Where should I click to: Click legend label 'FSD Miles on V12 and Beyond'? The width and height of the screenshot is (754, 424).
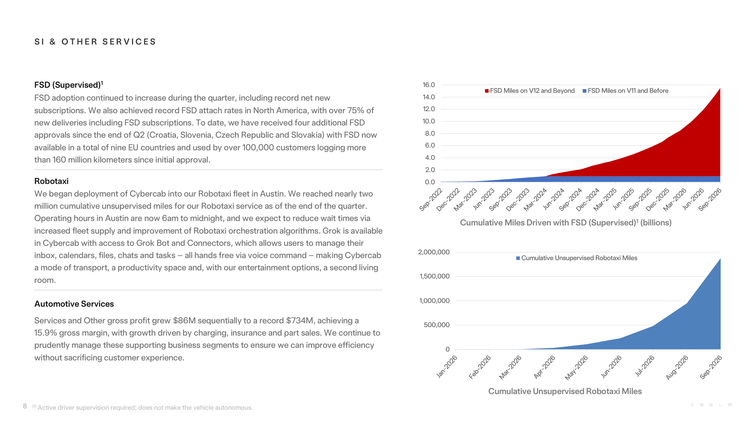click(x=532, y=91)
